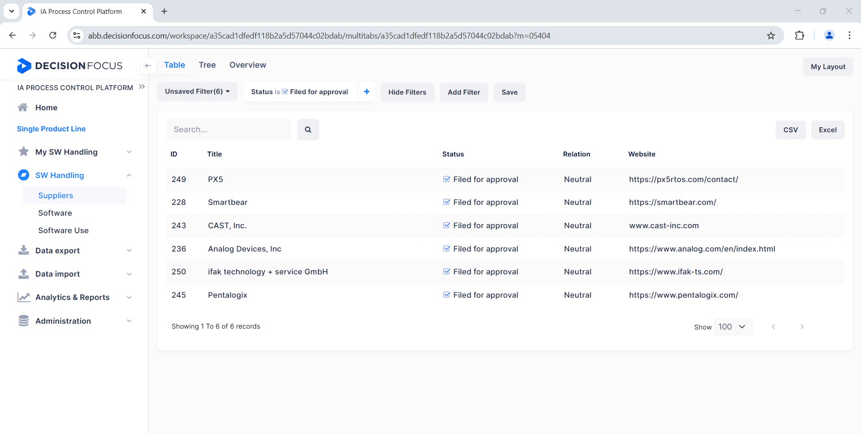
Task: Open the browser extensions puzzle icon
Action: pyautogui.click(x=799, y=35)
